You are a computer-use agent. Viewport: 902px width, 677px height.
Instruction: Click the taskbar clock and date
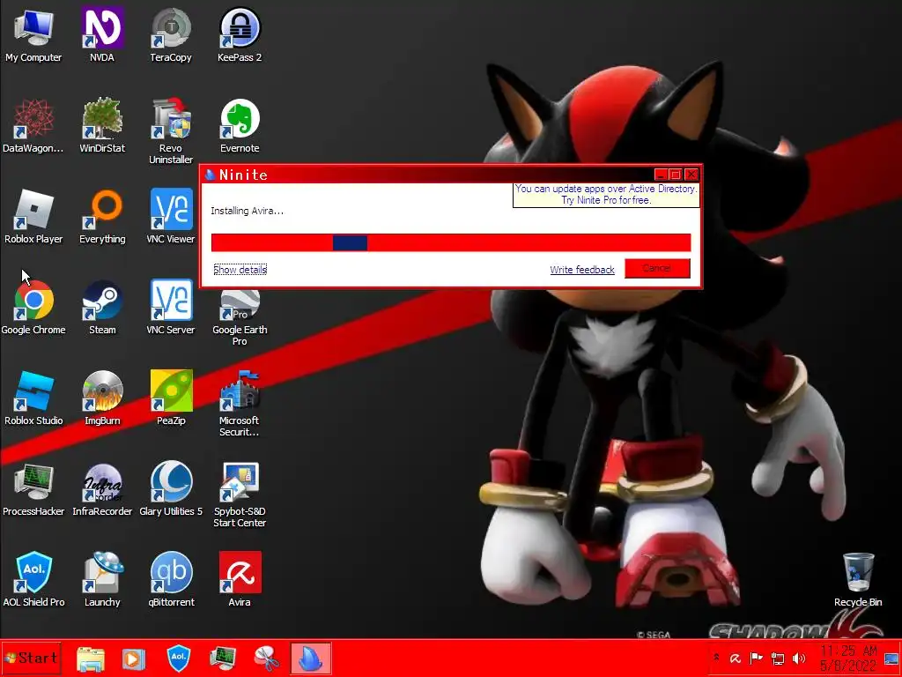(x=848, y=658)
